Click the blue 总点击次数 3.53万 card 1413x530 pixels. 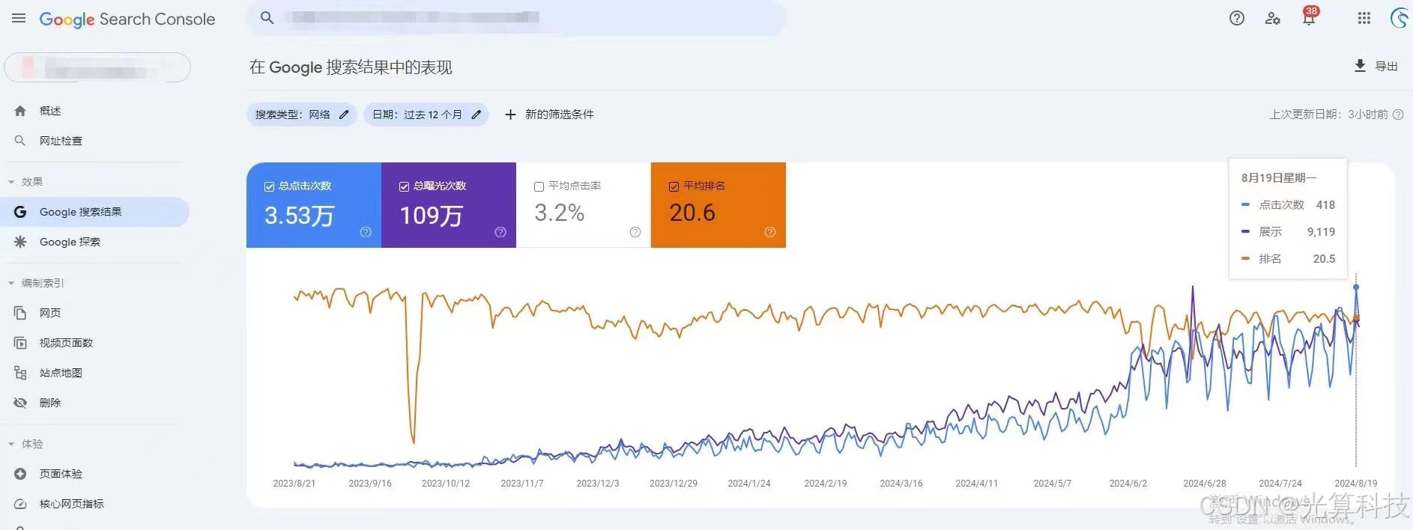click(314, 205)
